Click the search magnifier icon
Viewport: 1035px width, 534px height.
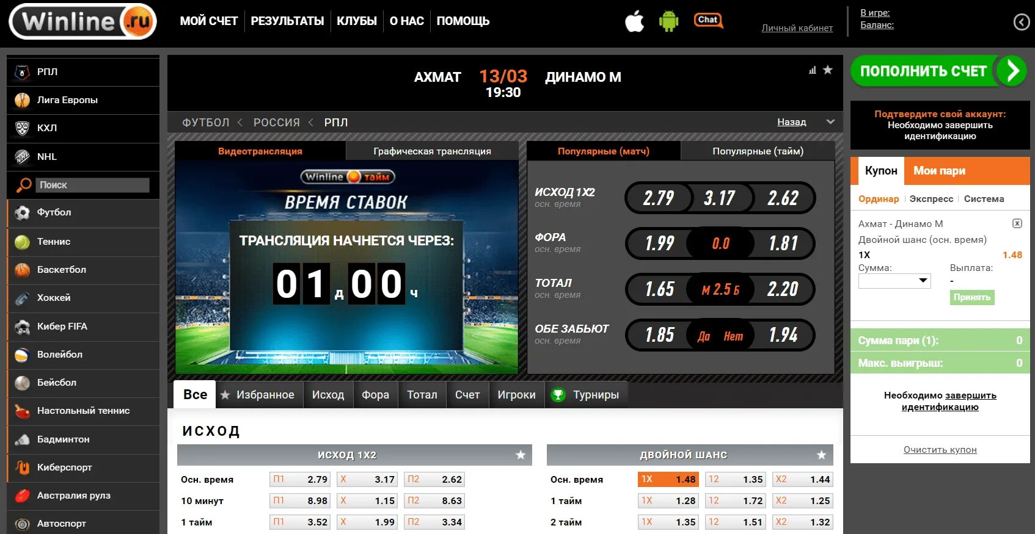[23, 185]
